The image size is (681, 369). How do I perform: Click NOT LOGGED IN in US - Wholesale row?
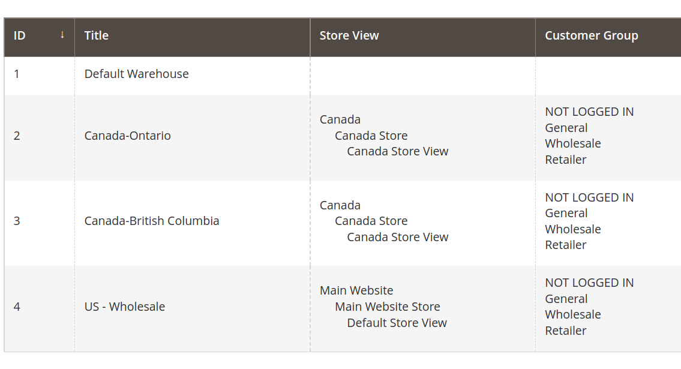tap(589, 283)
